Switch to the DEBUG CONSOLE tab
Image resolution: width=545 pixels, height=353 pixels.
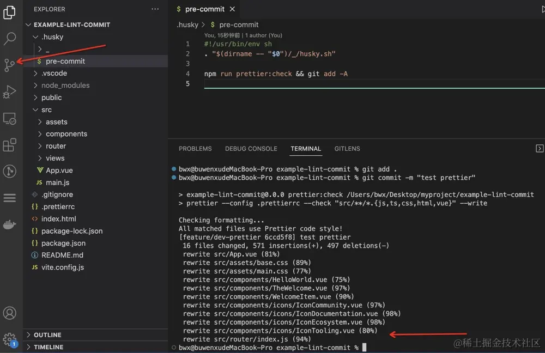coord(251,149)
